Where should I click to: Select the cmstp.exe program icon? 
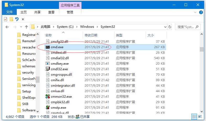(x=47, y=107)
